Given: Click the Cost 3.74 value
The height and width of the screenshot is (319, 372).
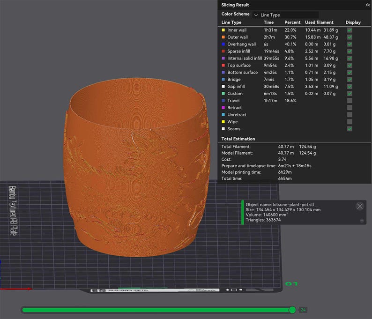Looking at the screenshot, I should 283,159.
